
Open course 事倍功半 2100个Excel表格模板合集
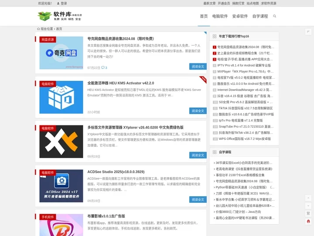[x=240, y=175]
